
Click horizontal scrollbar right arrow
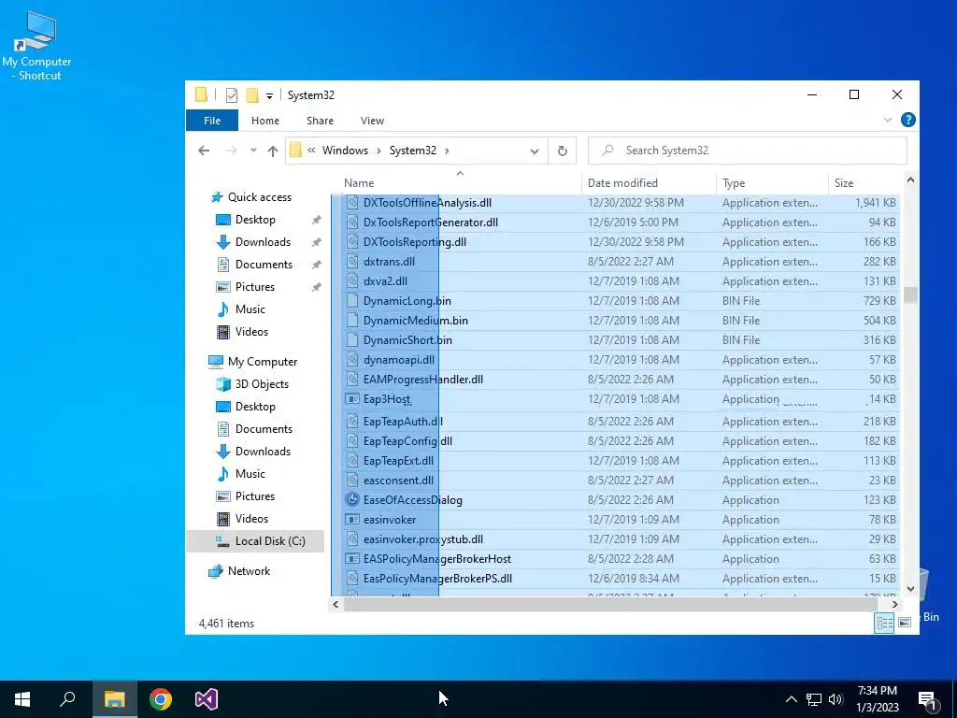point(894,604)
